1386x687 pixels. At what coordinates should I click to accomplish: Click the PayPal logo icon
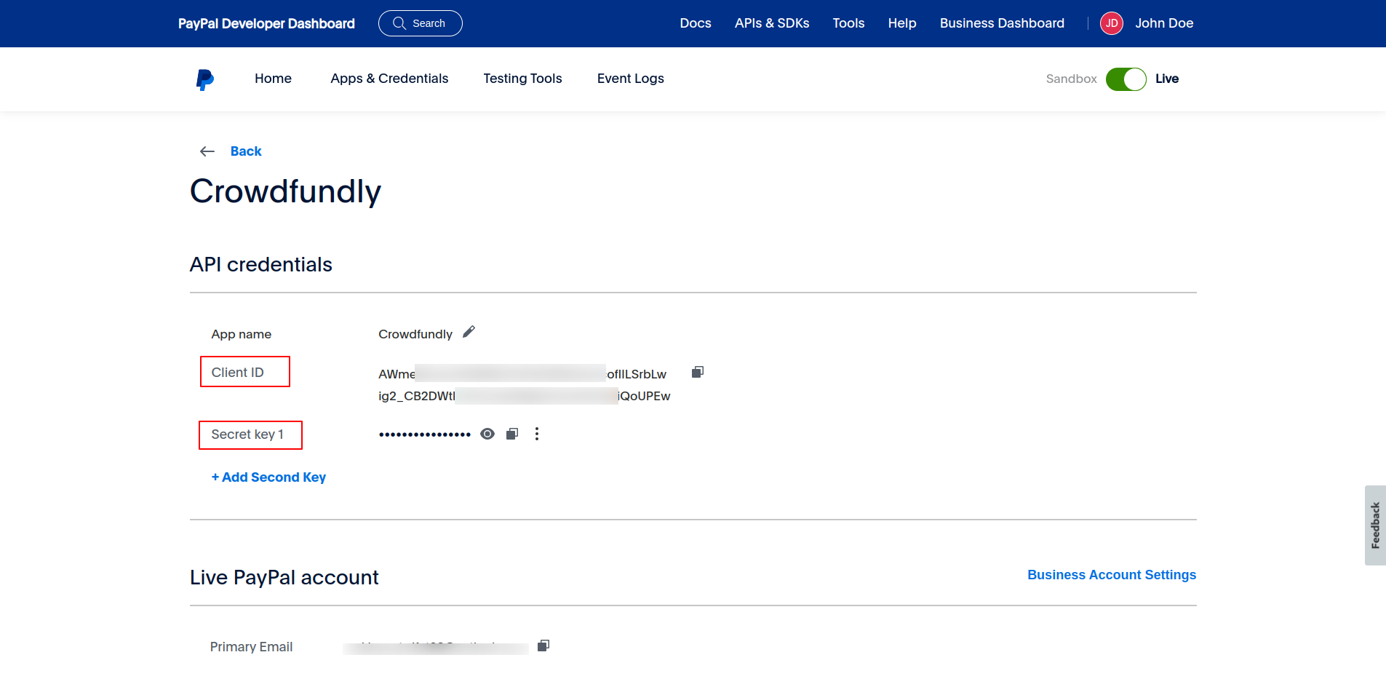[205, 79]
